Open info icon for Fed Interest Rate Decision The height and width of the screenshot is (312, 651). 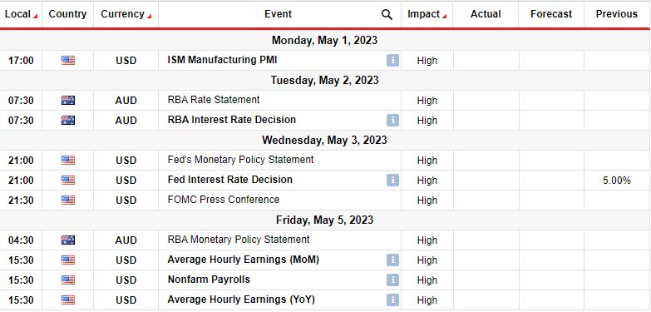click(x=392, y=180)
